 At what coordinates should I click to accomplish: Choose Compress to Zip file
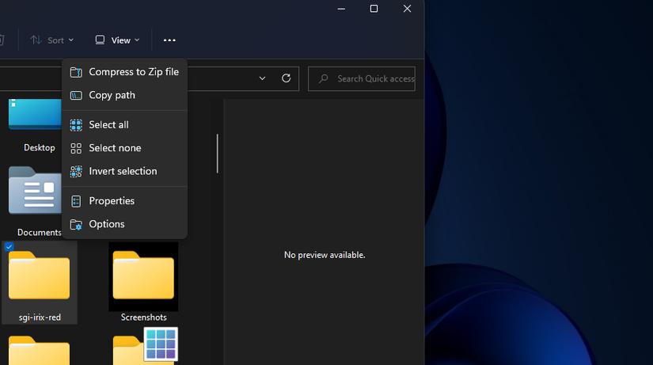pyautogui.click(x=124, y=72)
